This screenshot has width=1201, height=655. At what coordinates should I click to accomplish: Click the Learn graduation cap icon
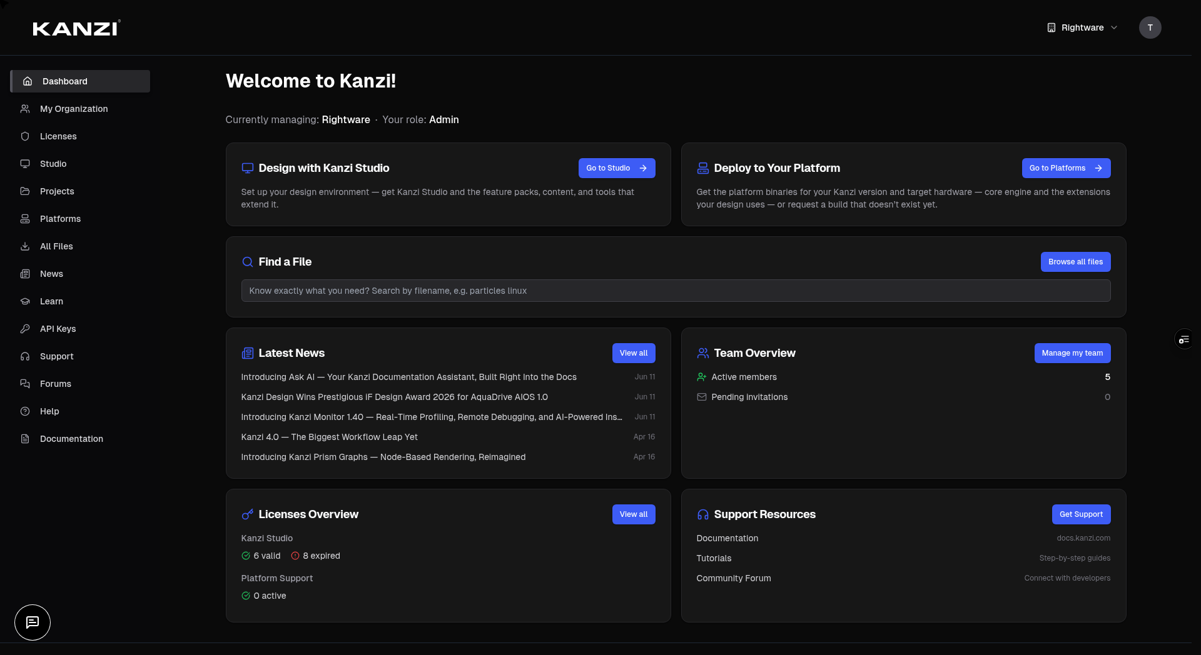25,301
